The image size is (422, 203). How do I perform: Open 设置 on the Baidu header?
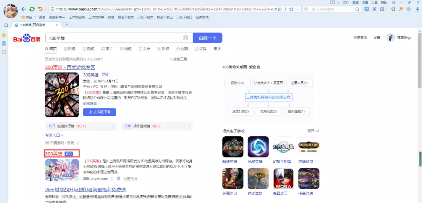[377, 38]
